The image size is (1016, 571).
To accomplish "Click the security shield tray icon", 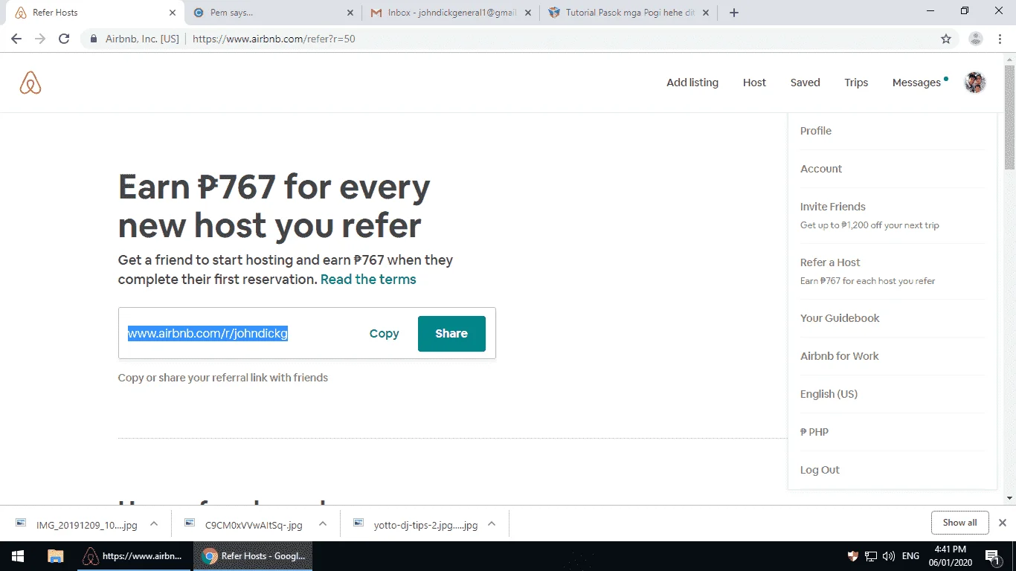I will pos(854,556).
